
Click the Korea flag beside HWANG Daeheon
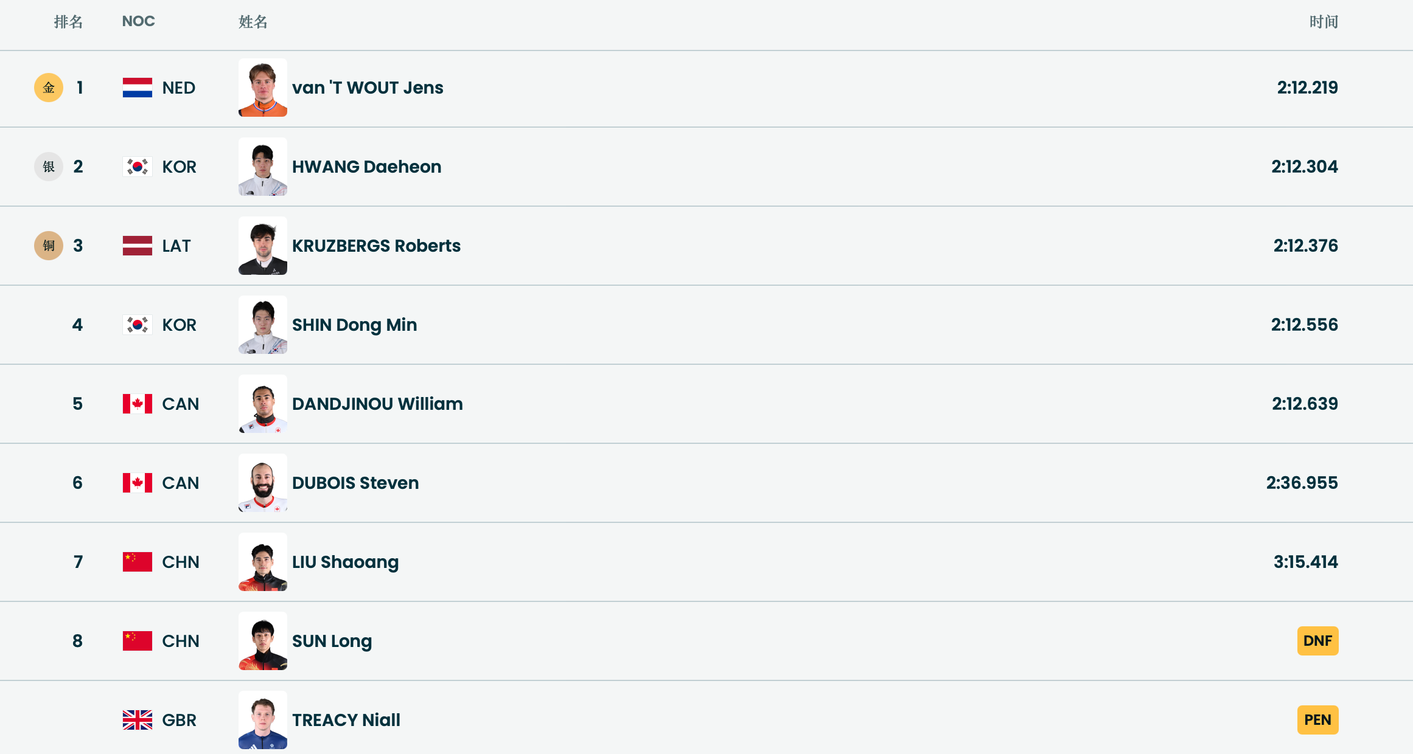point(138,167)
